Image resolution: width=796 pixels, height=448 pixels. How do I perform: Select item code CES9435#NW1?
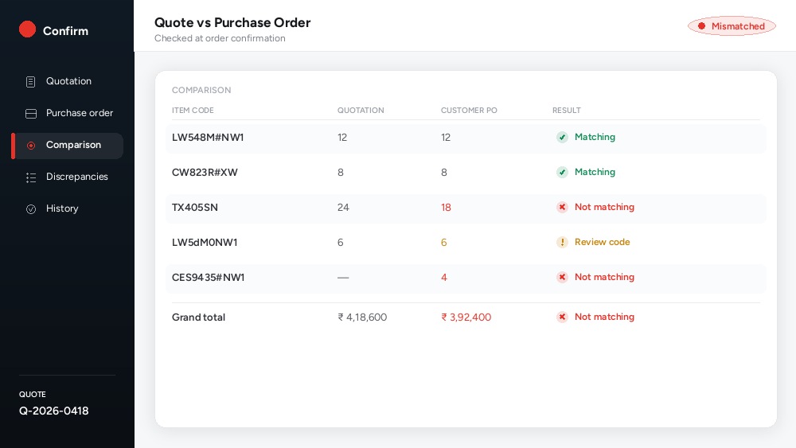208,278
